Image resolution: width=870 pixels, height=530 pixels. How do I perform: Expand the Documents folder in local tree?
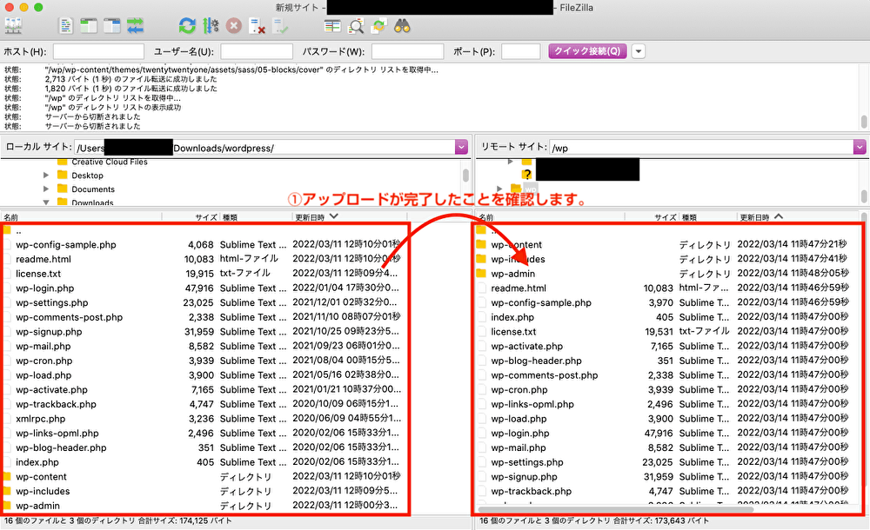tap(46, 189)
